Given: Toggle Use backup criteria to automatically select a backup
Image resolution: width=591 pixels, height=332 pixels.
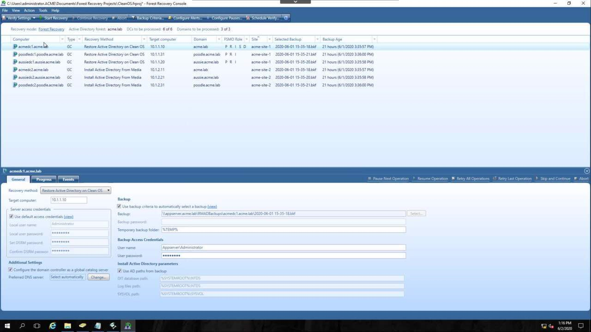Looking at the screenshot, I should (119, 207).
